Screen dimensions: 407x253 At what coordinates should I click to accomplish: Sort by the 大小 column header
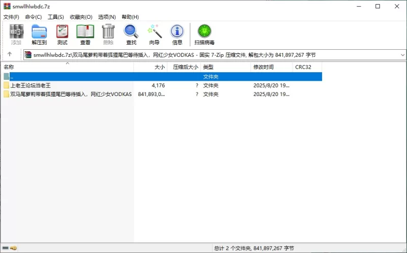coord(150,67)
